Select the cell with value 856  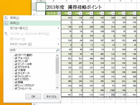point(99,59)
